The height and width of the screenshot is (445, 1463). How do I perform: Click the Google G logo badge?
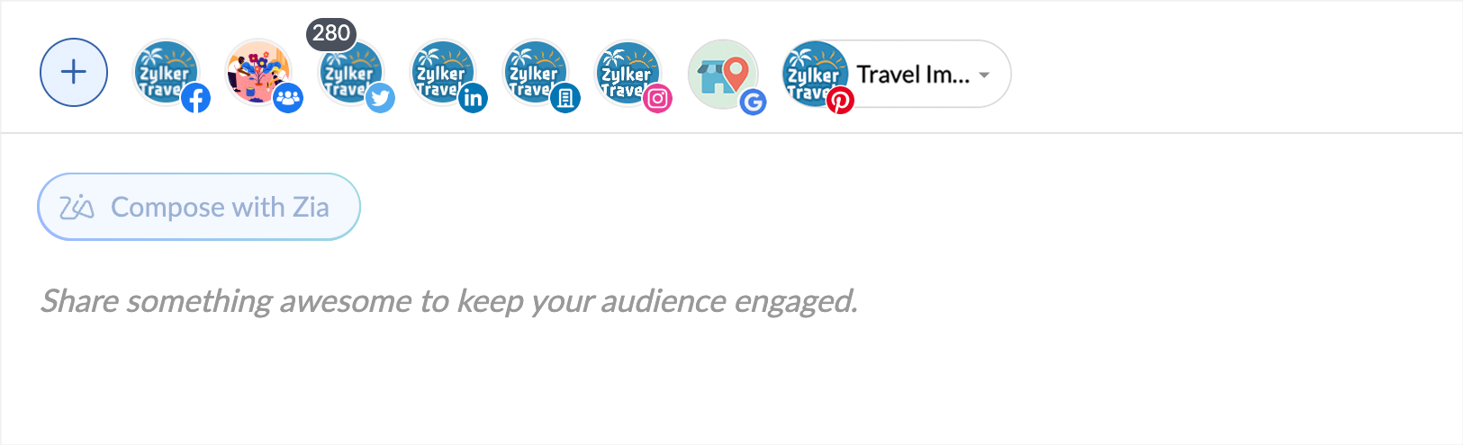point(753,102)
